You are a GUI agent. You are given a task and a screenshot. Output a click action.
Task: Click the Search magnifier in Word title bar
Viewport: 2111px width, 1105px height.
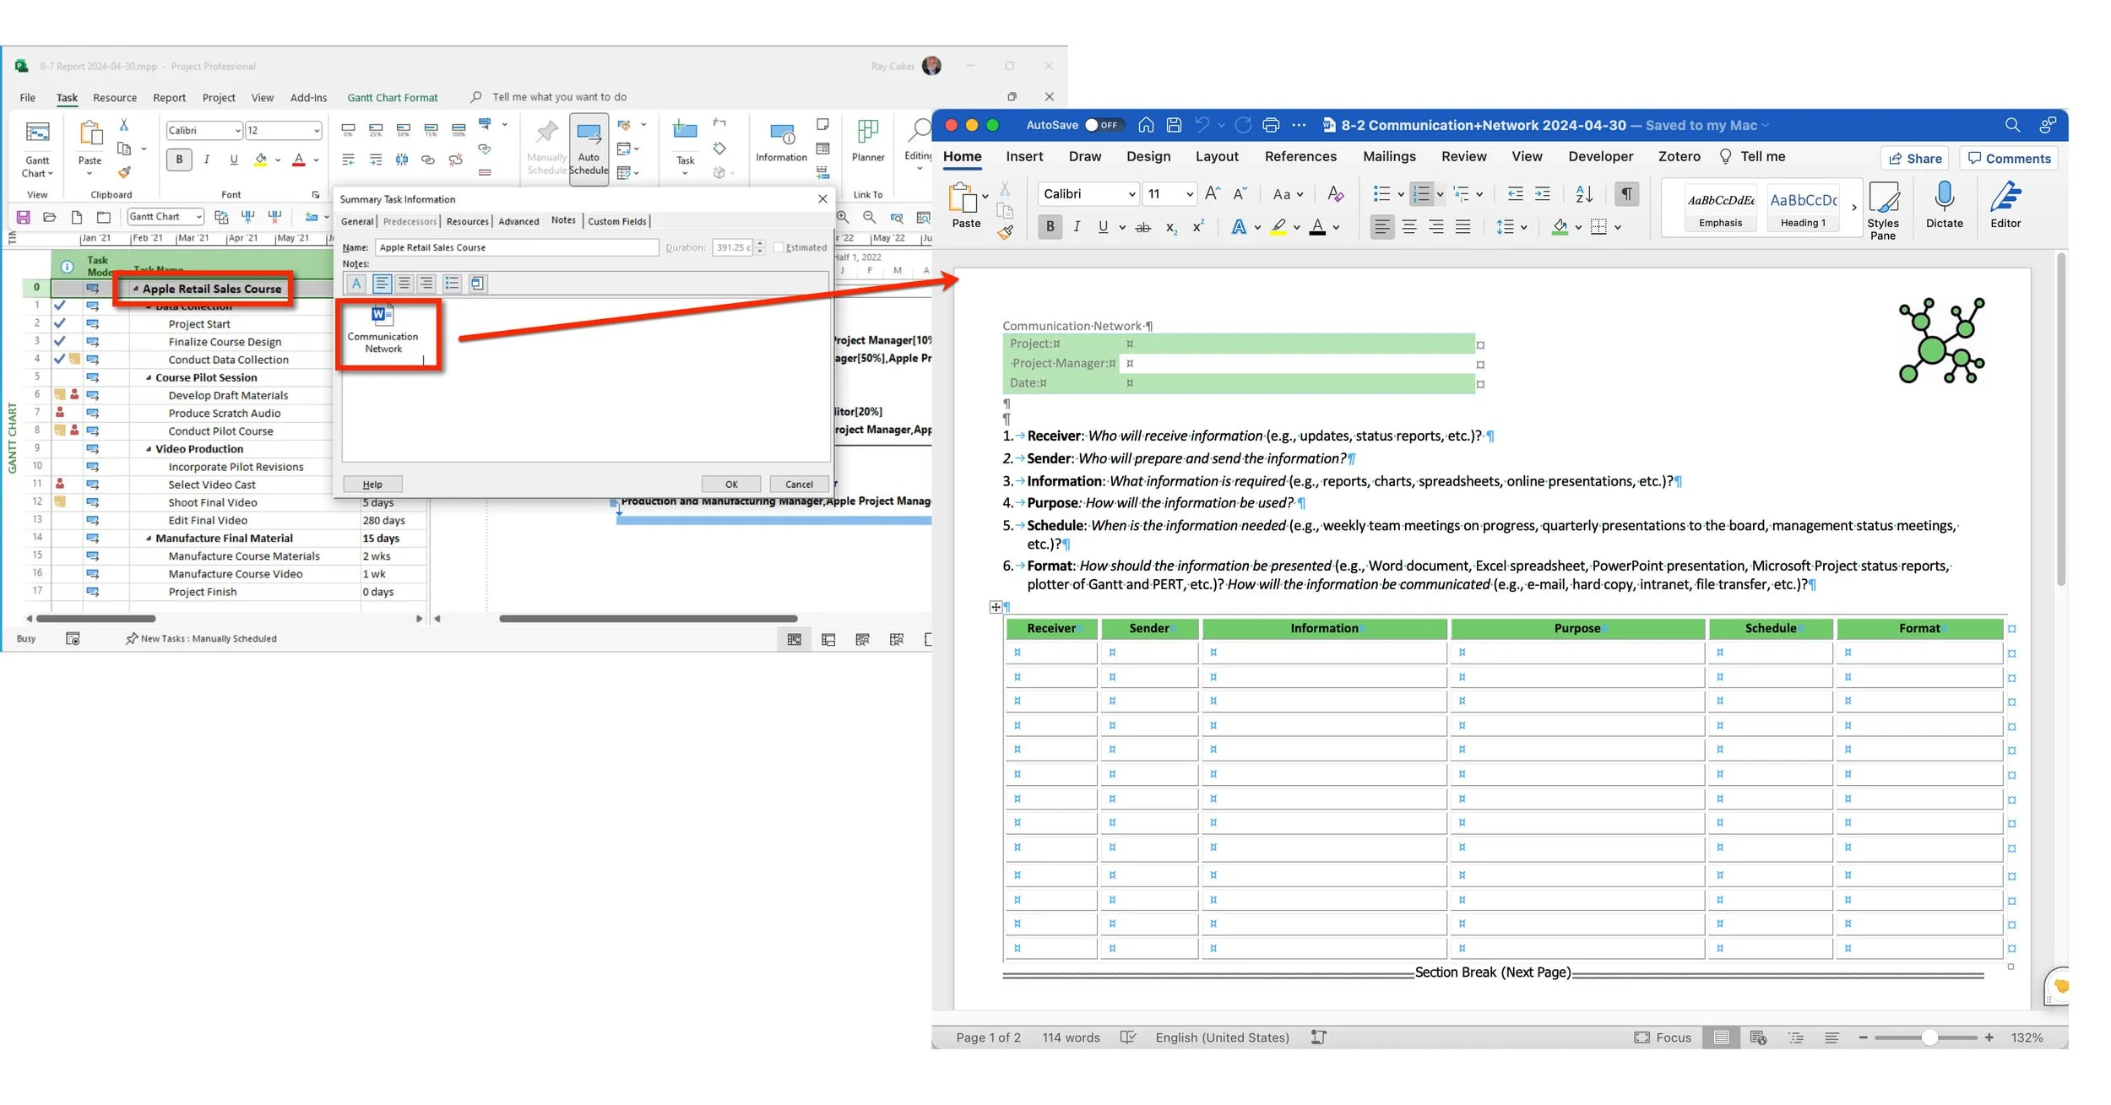coord(2012,125)
